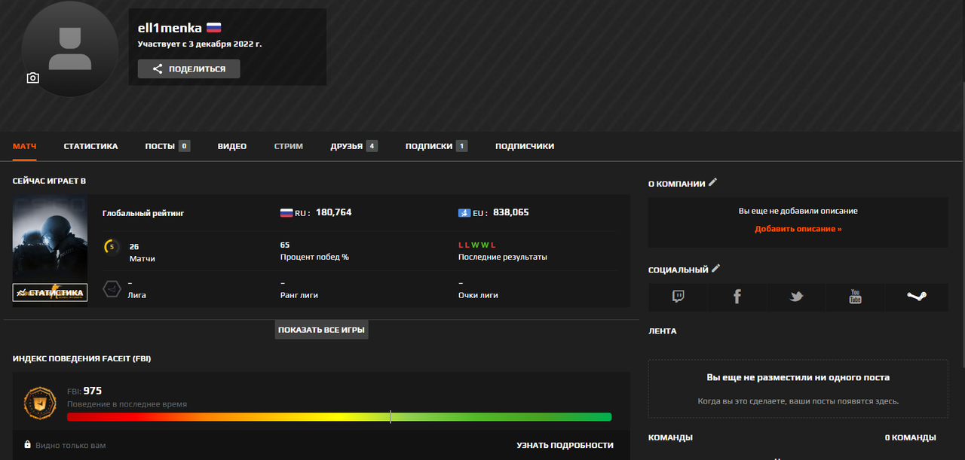Viewport: 965px width, 460px height.
Task: Click the Facebook social icon
Action: click(737, 297)
